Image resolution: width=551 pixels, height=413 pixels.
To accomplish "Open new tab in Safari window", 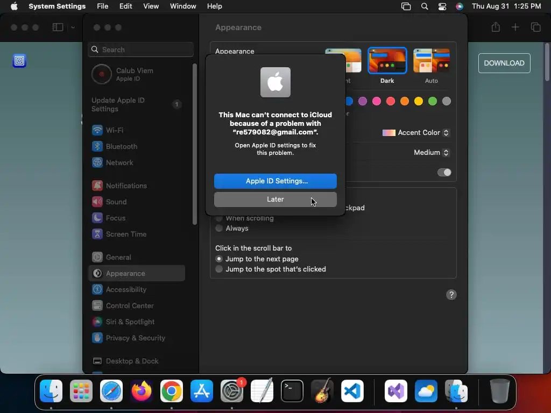I will point(515,27).
